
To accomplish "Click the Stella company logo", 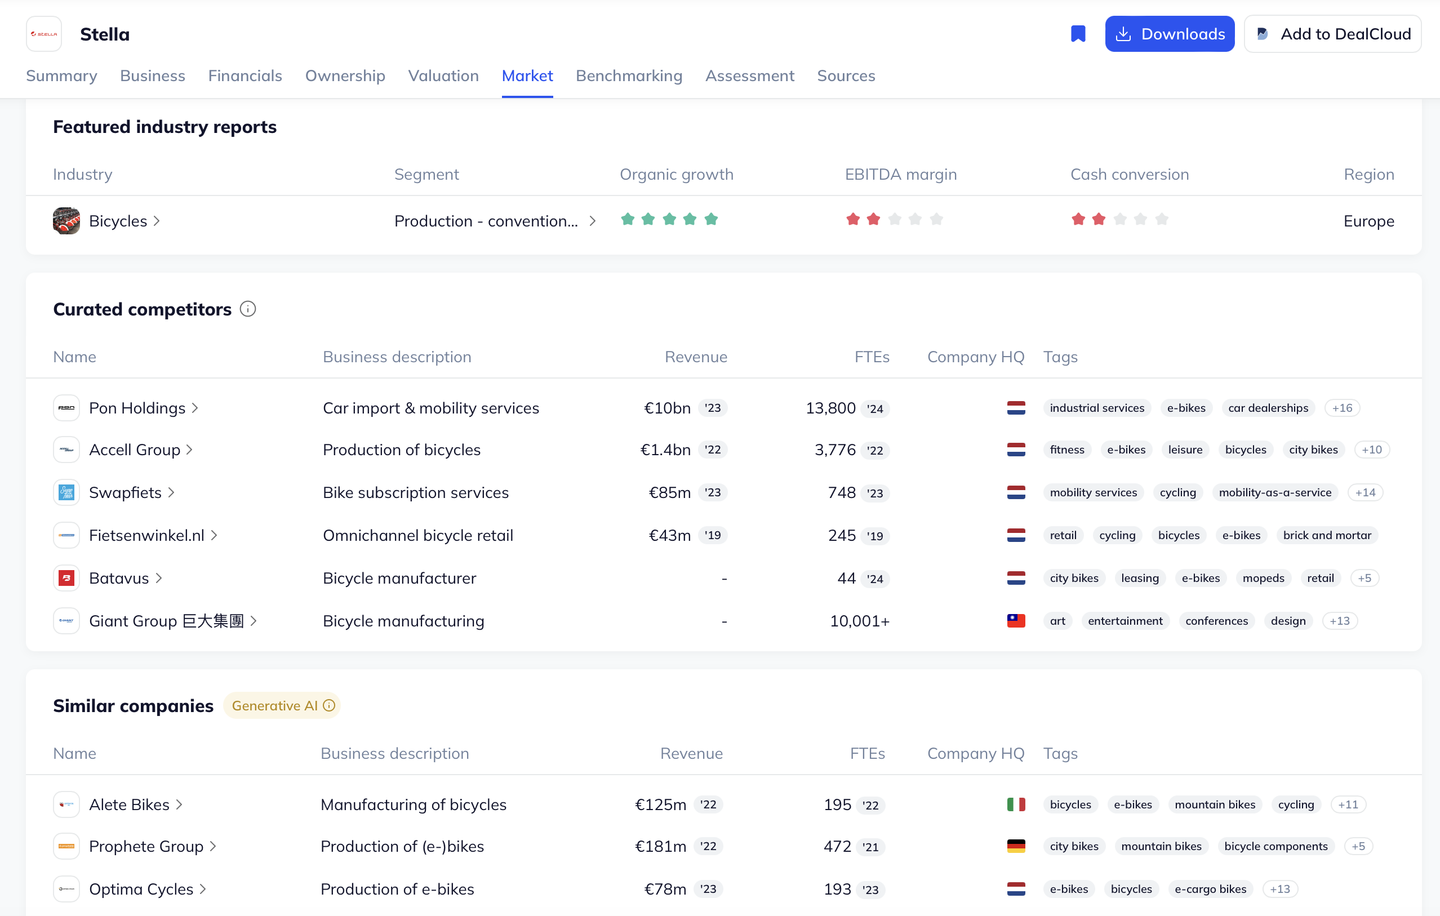I will (x=43, y=34).
